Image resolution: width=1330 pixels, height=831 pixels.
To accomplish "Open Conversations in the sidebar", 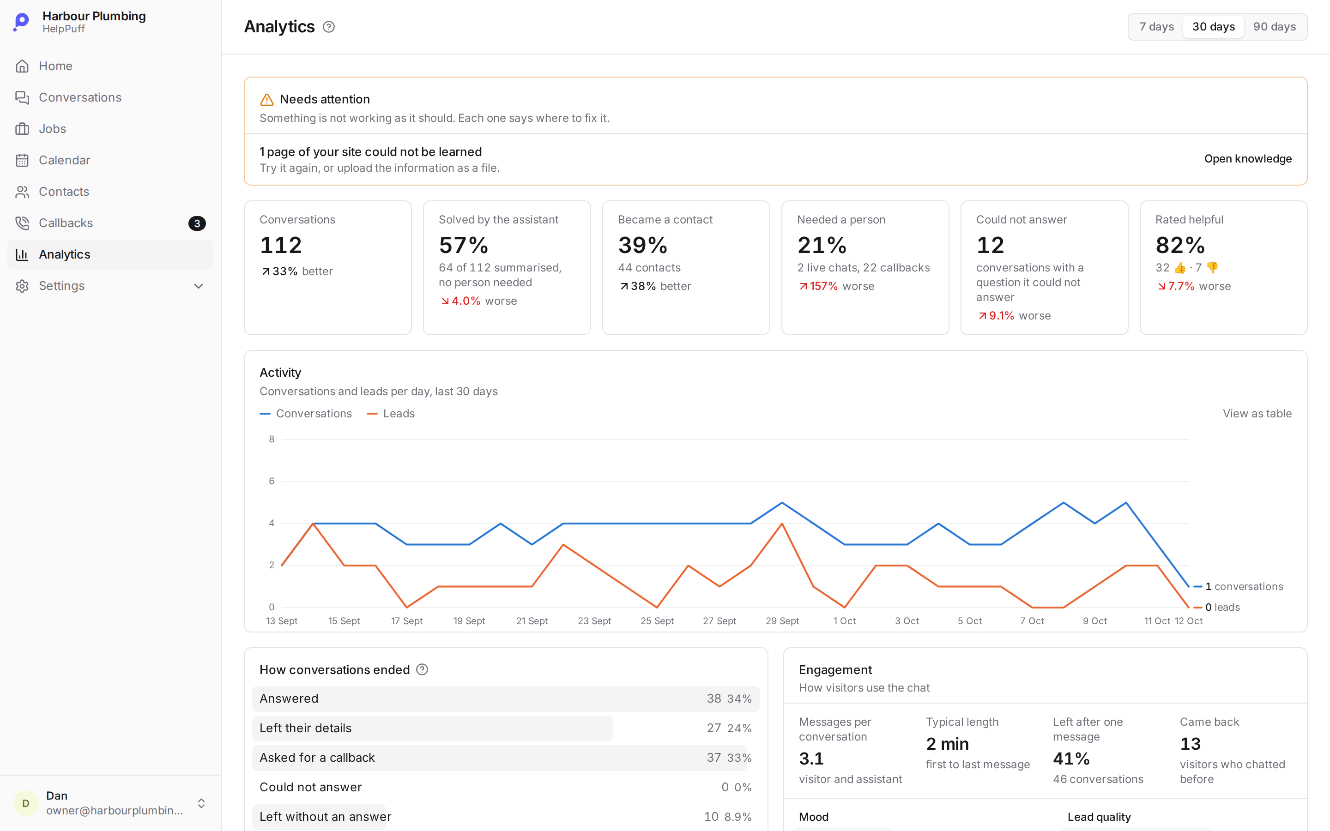I will [110, 97].
